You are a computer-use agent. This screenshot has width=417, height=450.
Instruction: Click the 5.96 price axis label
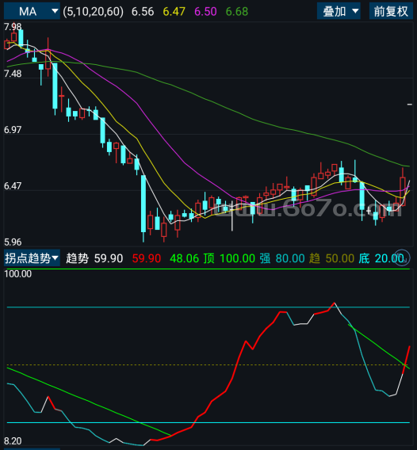(13, 242)
